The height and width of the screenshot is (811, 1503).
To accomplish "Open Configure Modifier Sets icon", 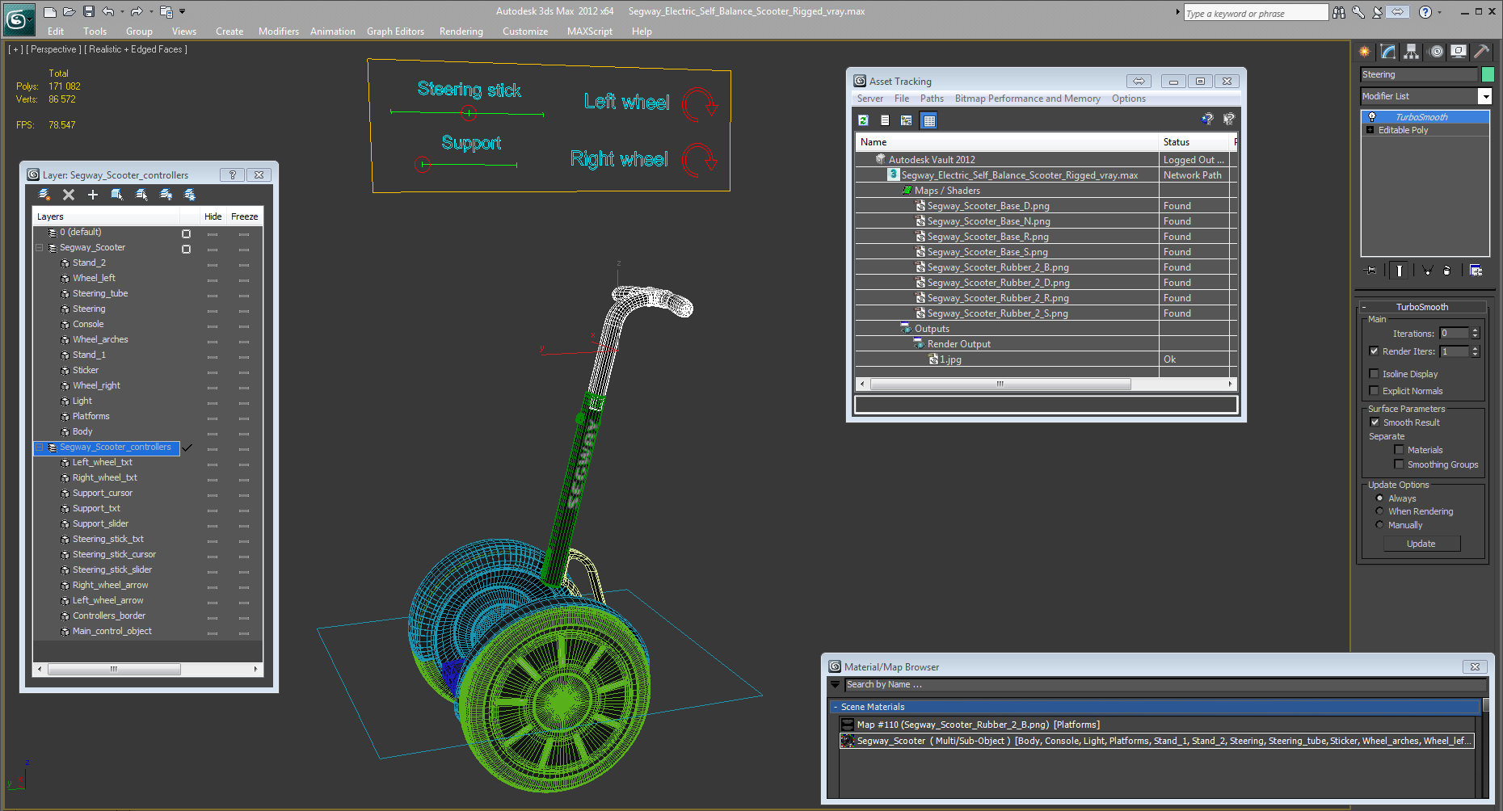I will tap(1476, 271).
